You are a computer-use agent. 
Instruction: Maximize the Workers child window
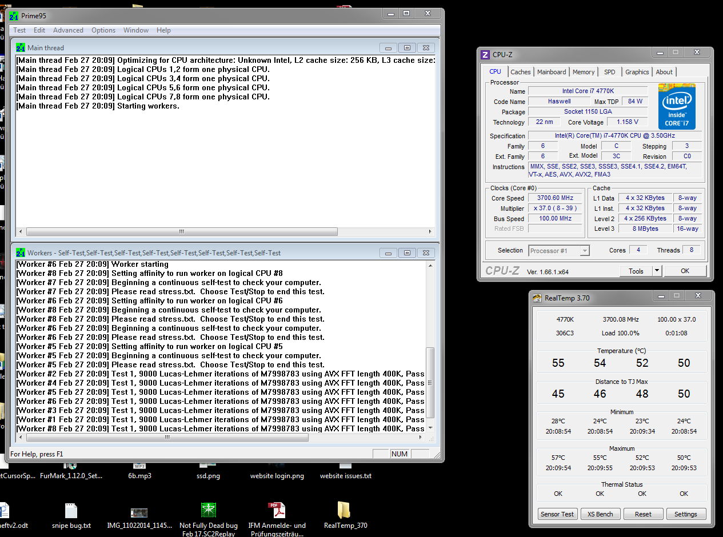[x=407, y=253]
